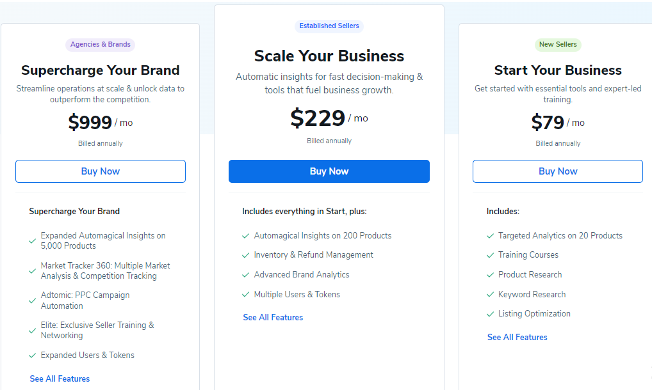Click checkmark next to Inventory & Refund Management
Image resolution: width=652 pixels, height=390 pixels.
tap(245, 255)
